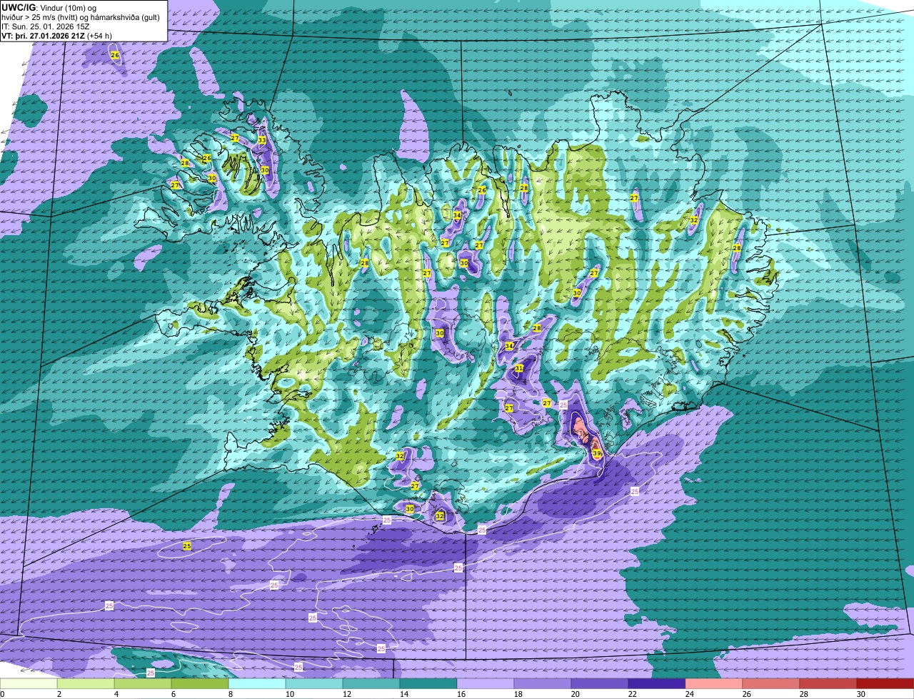
Task: Click the legend scale tick label '24'
Action: [689, 694]
